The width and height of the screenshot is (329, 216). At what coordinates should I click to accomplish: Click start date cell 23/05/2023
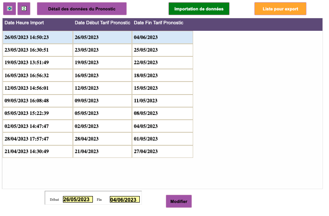click(102, 50)
